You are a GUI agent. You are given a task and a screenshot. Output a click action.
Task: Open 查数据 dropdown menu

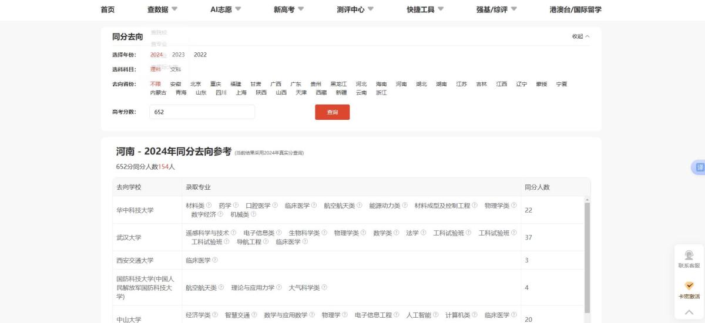163,9
